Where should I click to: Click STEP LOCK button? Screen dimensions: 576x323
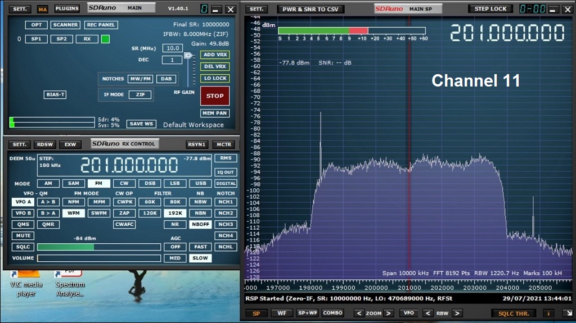point(490,9)
